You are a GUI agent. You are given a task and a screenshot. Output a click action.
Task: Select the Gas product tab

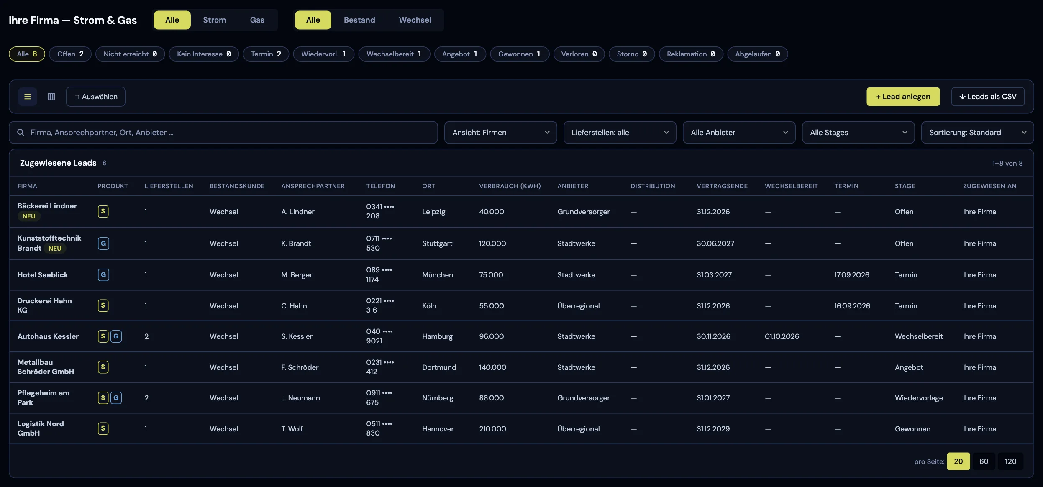(257, 20)
